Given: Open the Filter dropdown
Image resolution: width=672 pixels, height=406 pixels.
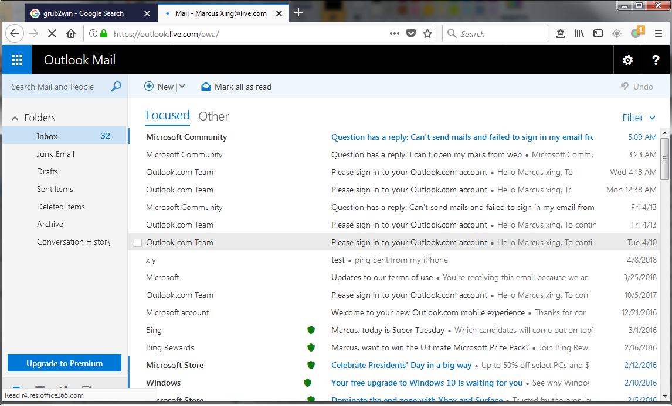Looking at the screenshot, I should pos(639,118).
